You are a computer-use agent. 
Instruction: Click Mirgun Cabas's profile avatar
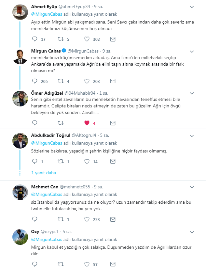click(20, 56)
